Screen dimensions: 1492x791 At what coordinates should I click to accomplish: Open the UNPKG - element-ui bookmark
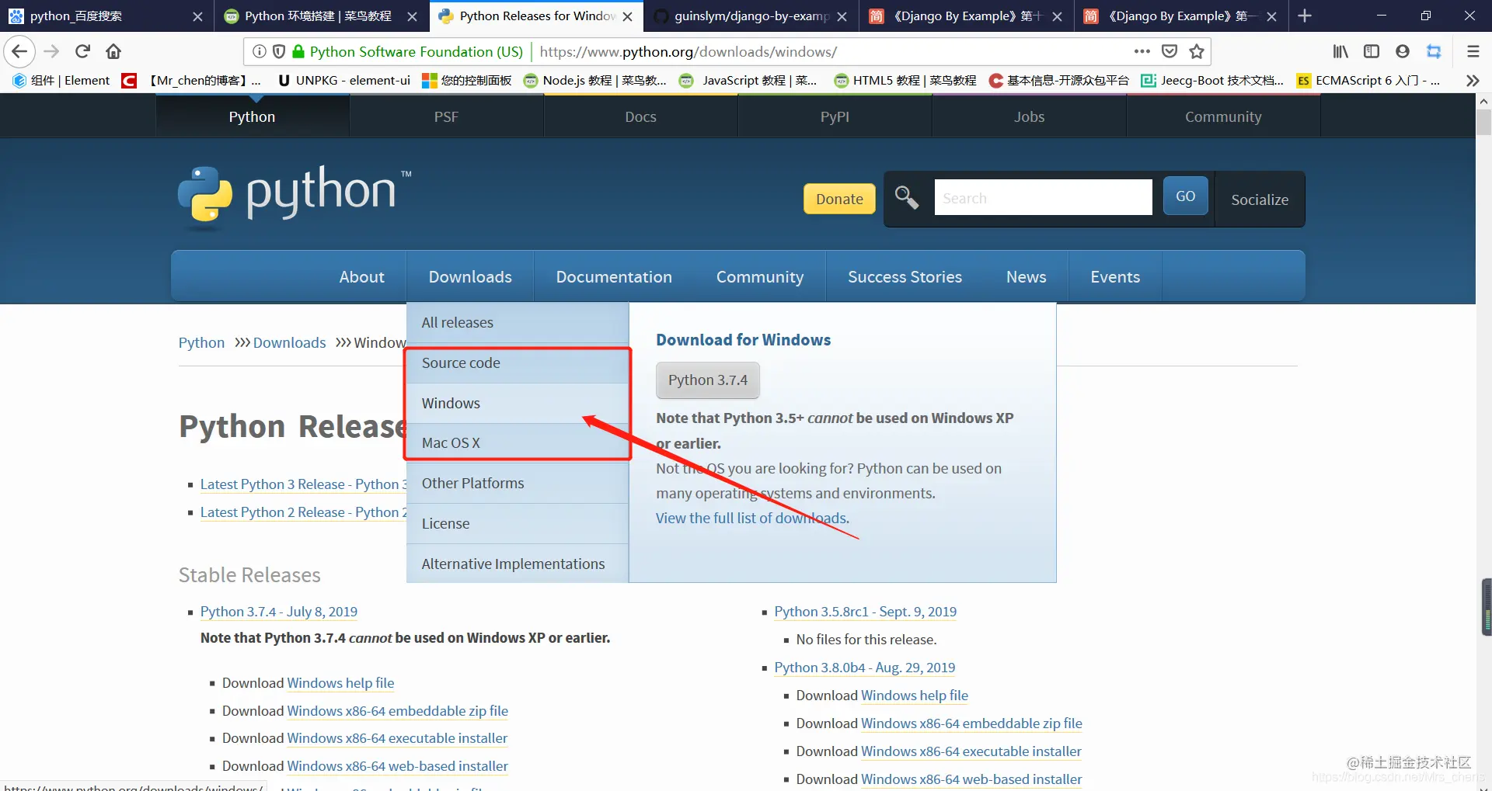[x=343, y=81]
